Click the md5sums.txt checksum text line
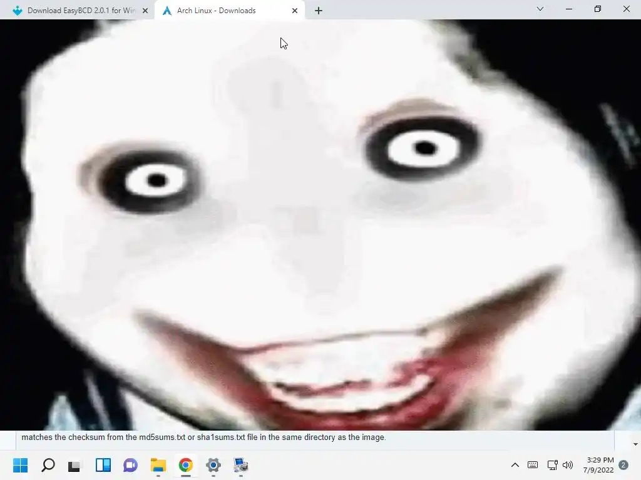 coord(203,437)
